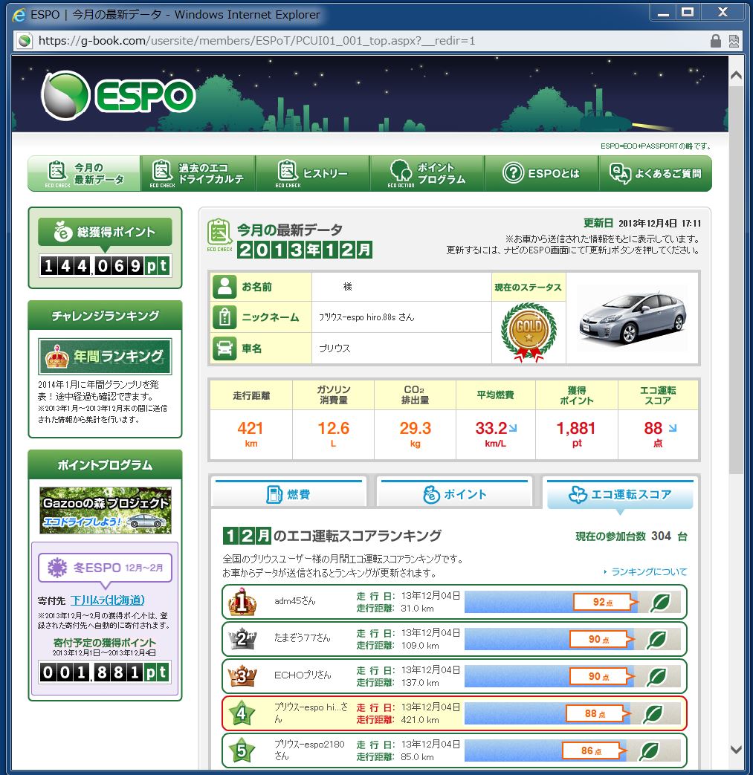
Task: Click the security padlock icon in address bar
Action: click(x=715, y=41)
